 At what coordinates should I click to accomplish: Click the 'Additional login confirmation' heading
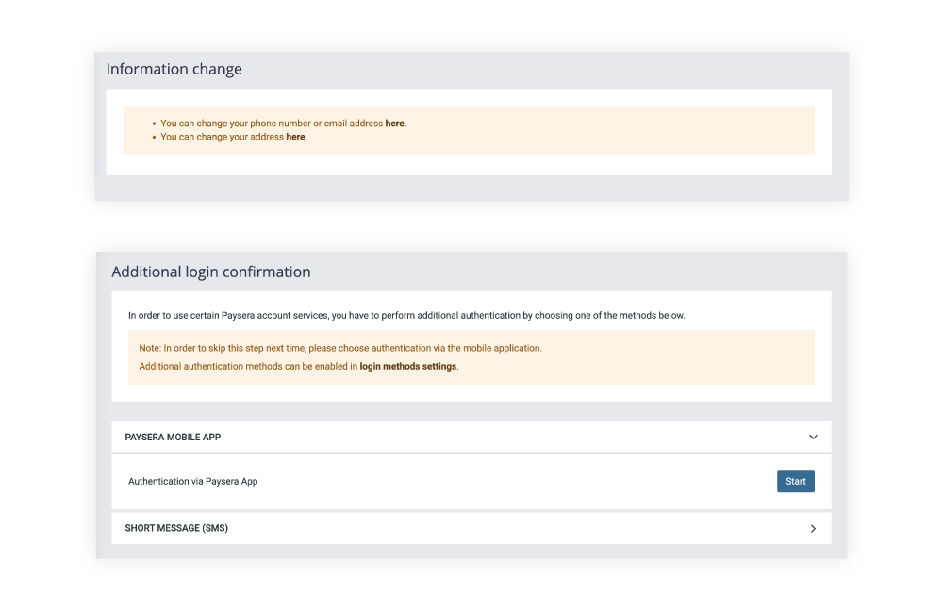(210, 272)
